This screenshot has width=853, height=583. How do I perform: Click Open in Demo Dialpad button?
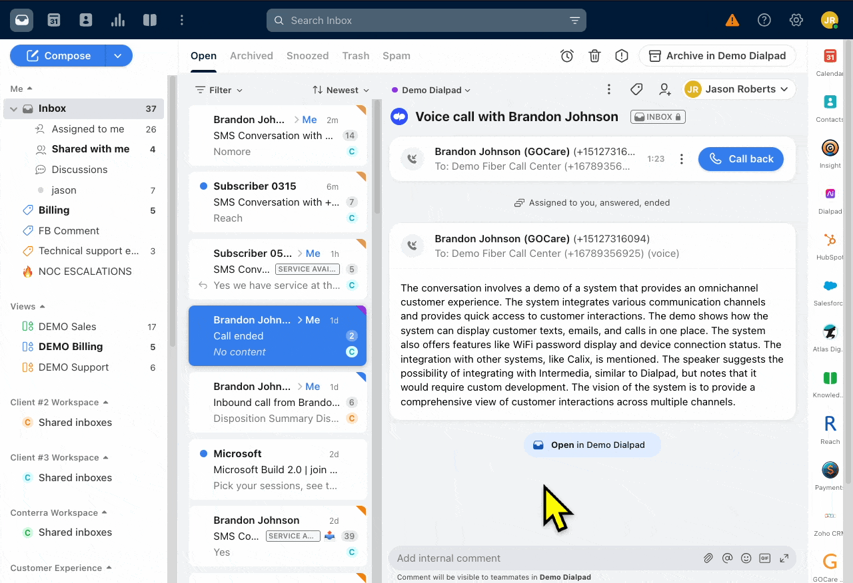point(592,445)
